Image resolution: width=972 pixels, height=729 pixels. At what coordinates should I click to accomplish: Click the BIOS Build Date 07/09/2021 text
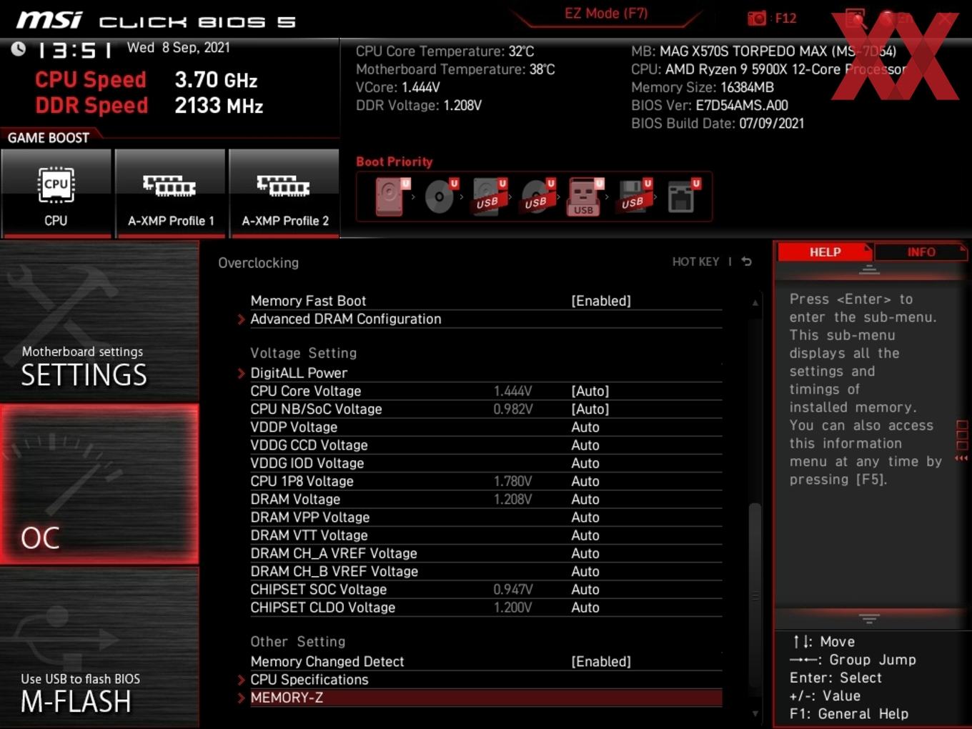[x=718, y=124]
